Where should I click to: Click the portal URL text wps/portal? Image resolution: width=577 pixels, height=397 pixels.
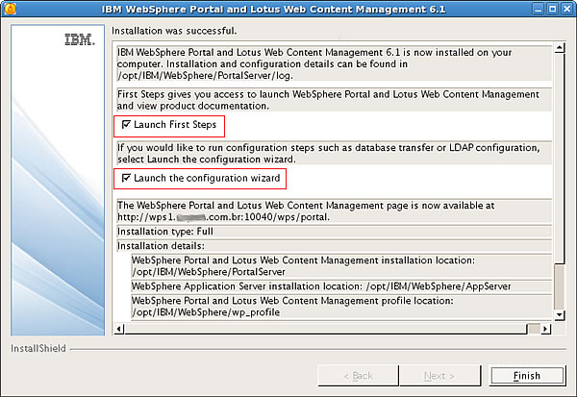[x=223, y=217]
